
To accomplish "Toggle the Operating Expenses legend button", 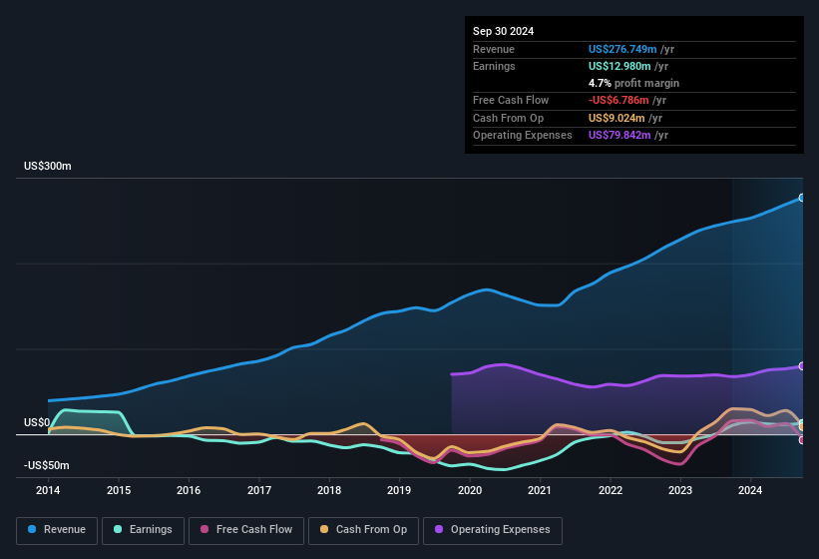I will pyautogui.click(x=493, y=530).
